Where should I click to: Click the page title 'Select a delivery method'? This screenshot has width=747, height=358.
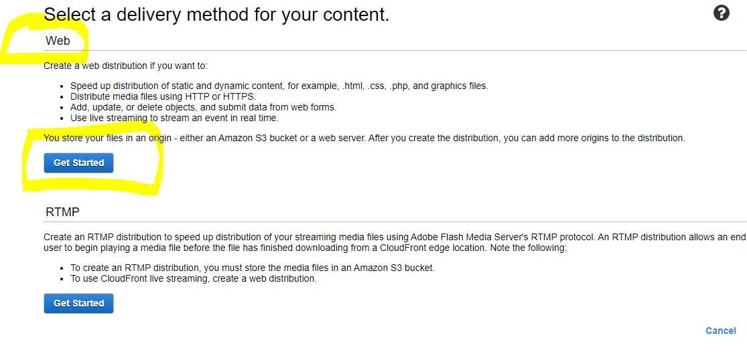[216, 15]
